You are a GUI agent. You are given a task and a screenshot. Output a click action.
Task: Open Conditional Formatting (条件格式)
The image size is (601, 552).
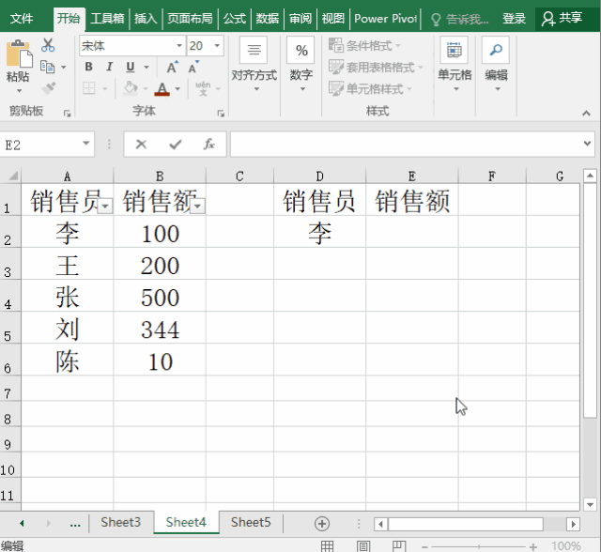tap(364, 46)
